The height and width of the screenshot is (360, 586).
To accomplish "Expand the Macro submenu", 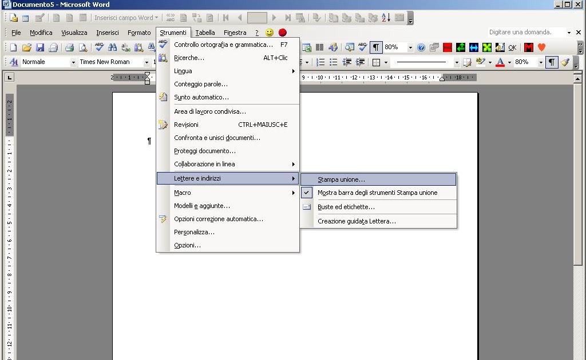I will point(227,193).
